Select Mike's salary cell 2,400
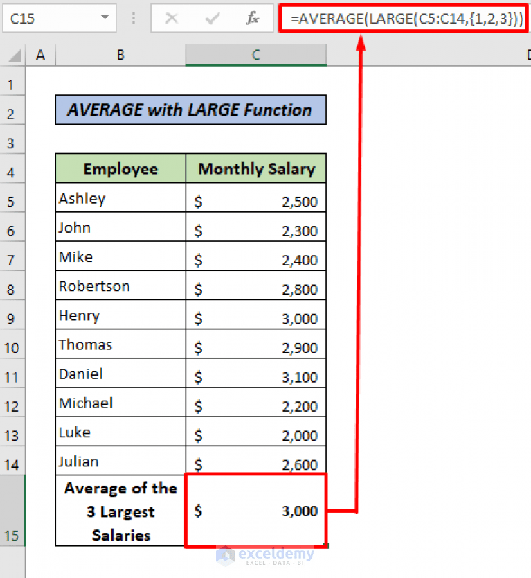The image size is (531, 578). [x=256, y=256]
